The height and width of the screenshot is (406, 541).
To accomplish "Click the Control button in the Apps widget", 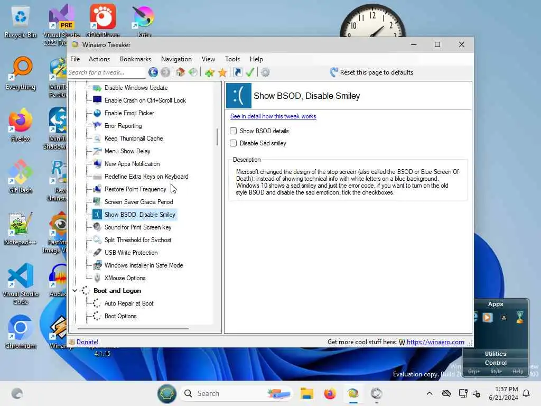I will [x=496, y=363].
